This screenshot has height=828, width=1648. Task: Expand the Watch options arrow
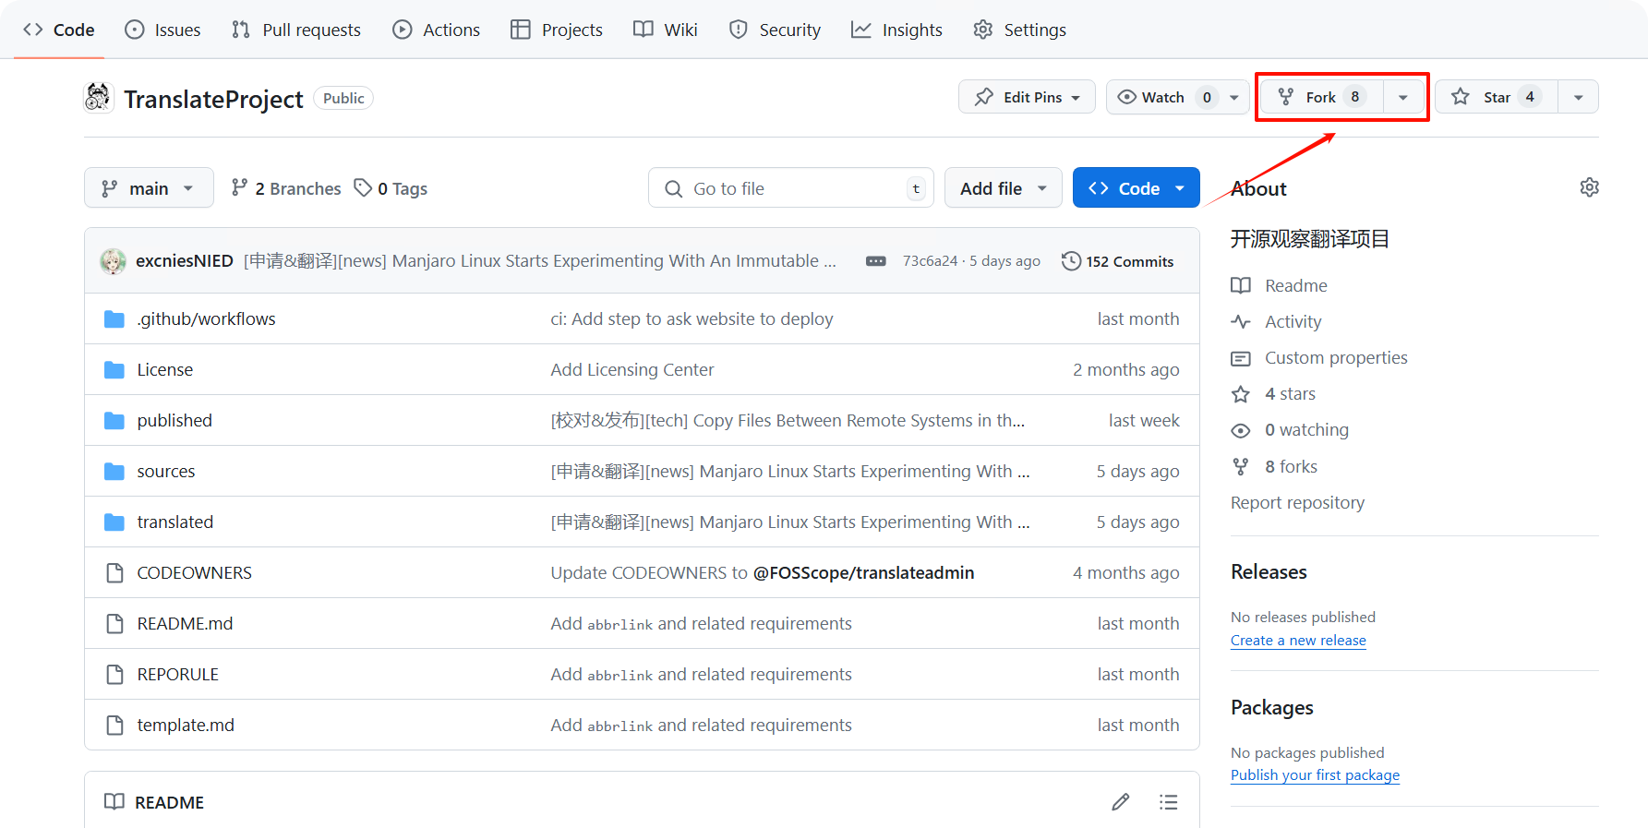click(1234, 97)
